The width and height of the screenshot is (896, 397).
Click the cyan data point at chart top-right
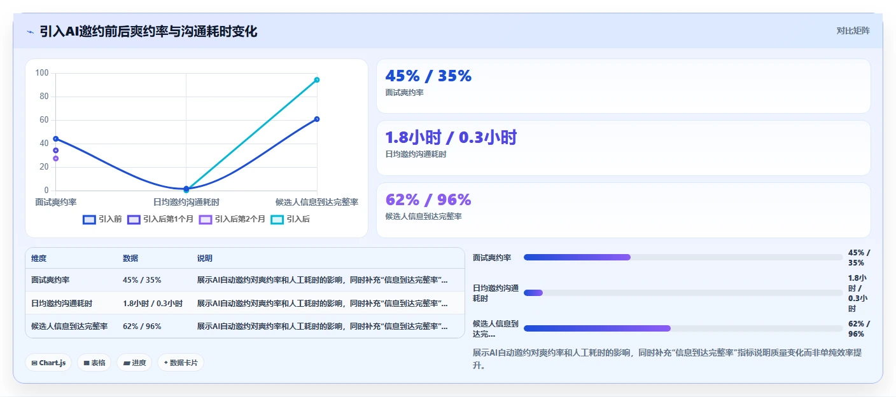[317, 80]
